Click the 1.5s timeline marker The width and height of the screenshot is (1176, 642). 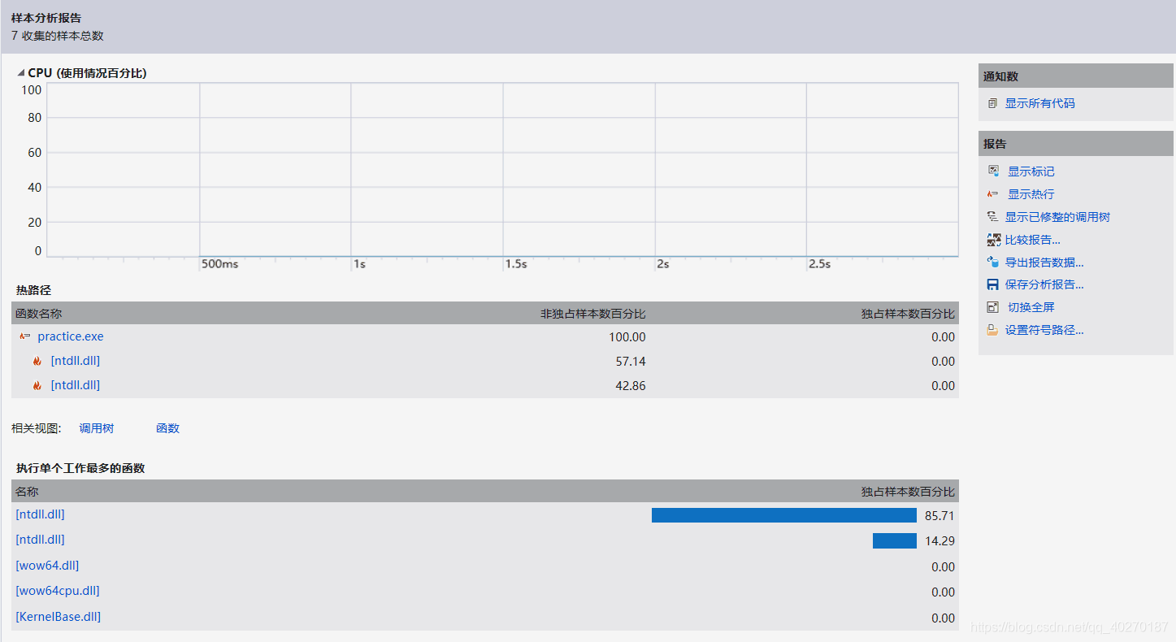click(516, 264)
